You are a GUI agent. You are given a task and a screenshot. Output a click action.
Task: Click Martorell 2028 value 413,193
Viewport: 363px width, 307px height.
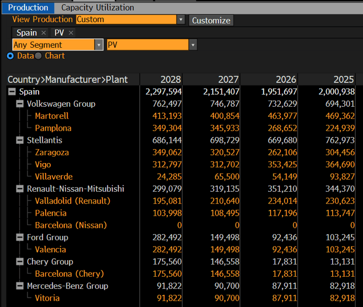pos(167,116)
